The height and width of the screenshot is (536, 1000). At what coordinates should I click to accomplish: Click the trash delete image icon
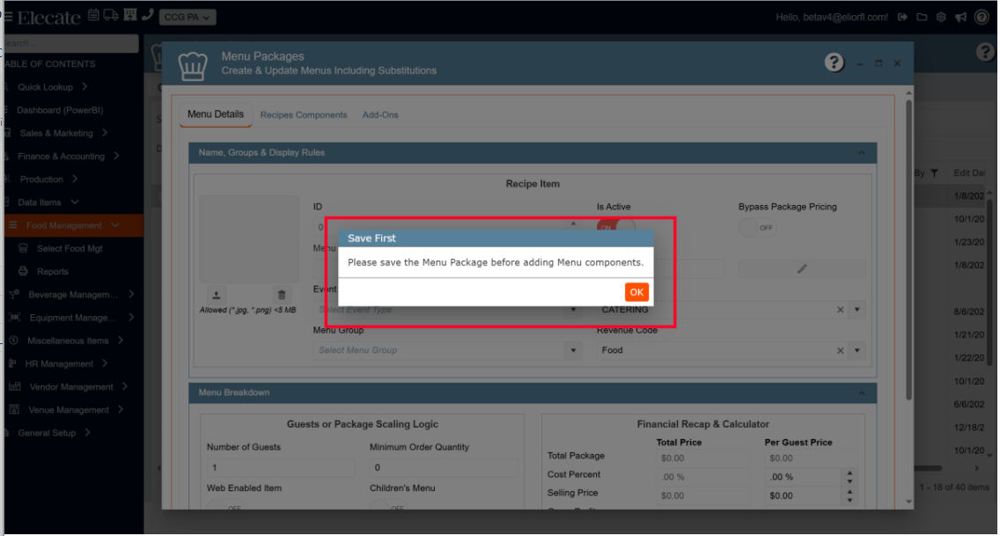282,295
